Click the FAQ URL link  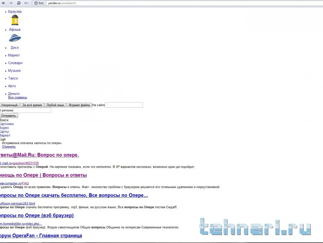click(25, 183)
